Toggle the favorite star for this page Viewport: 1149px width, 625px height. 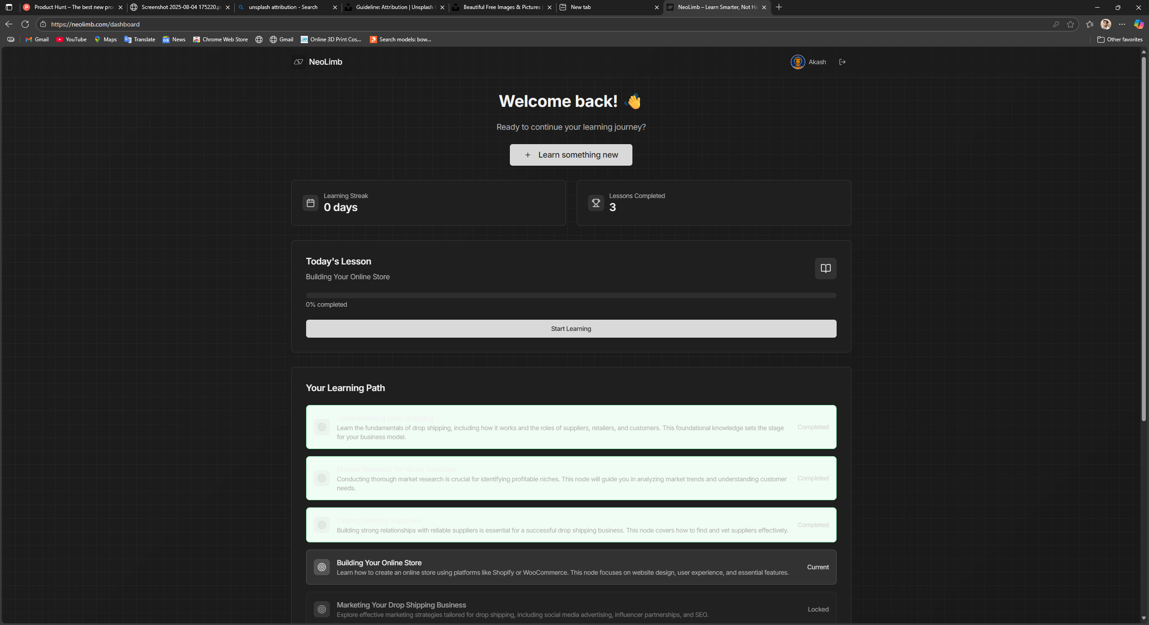[x=1071, y=24]
